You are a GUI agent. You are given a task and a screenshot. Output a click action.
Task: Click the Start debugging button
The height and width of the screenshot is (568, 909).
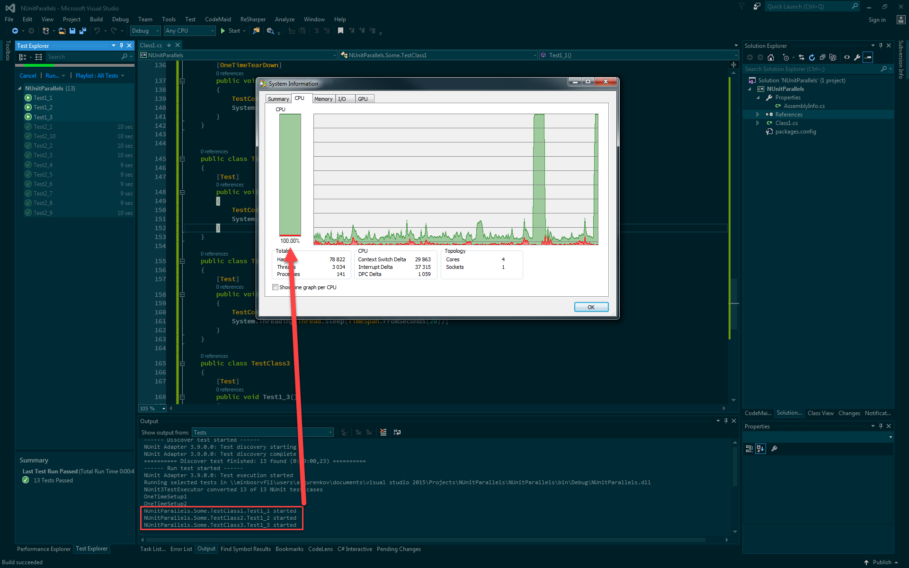tap(231, 31)
